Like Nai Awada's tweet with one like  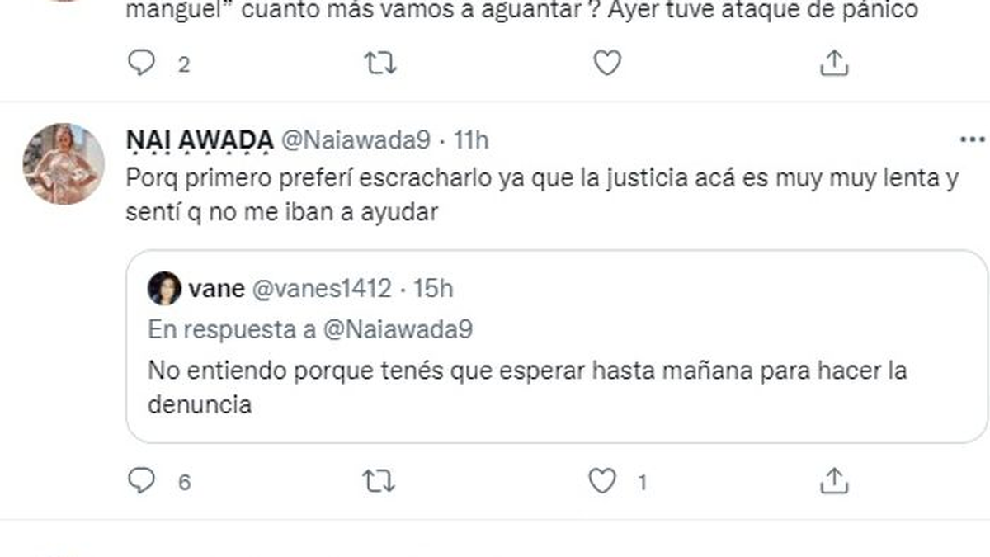(602, 481)
